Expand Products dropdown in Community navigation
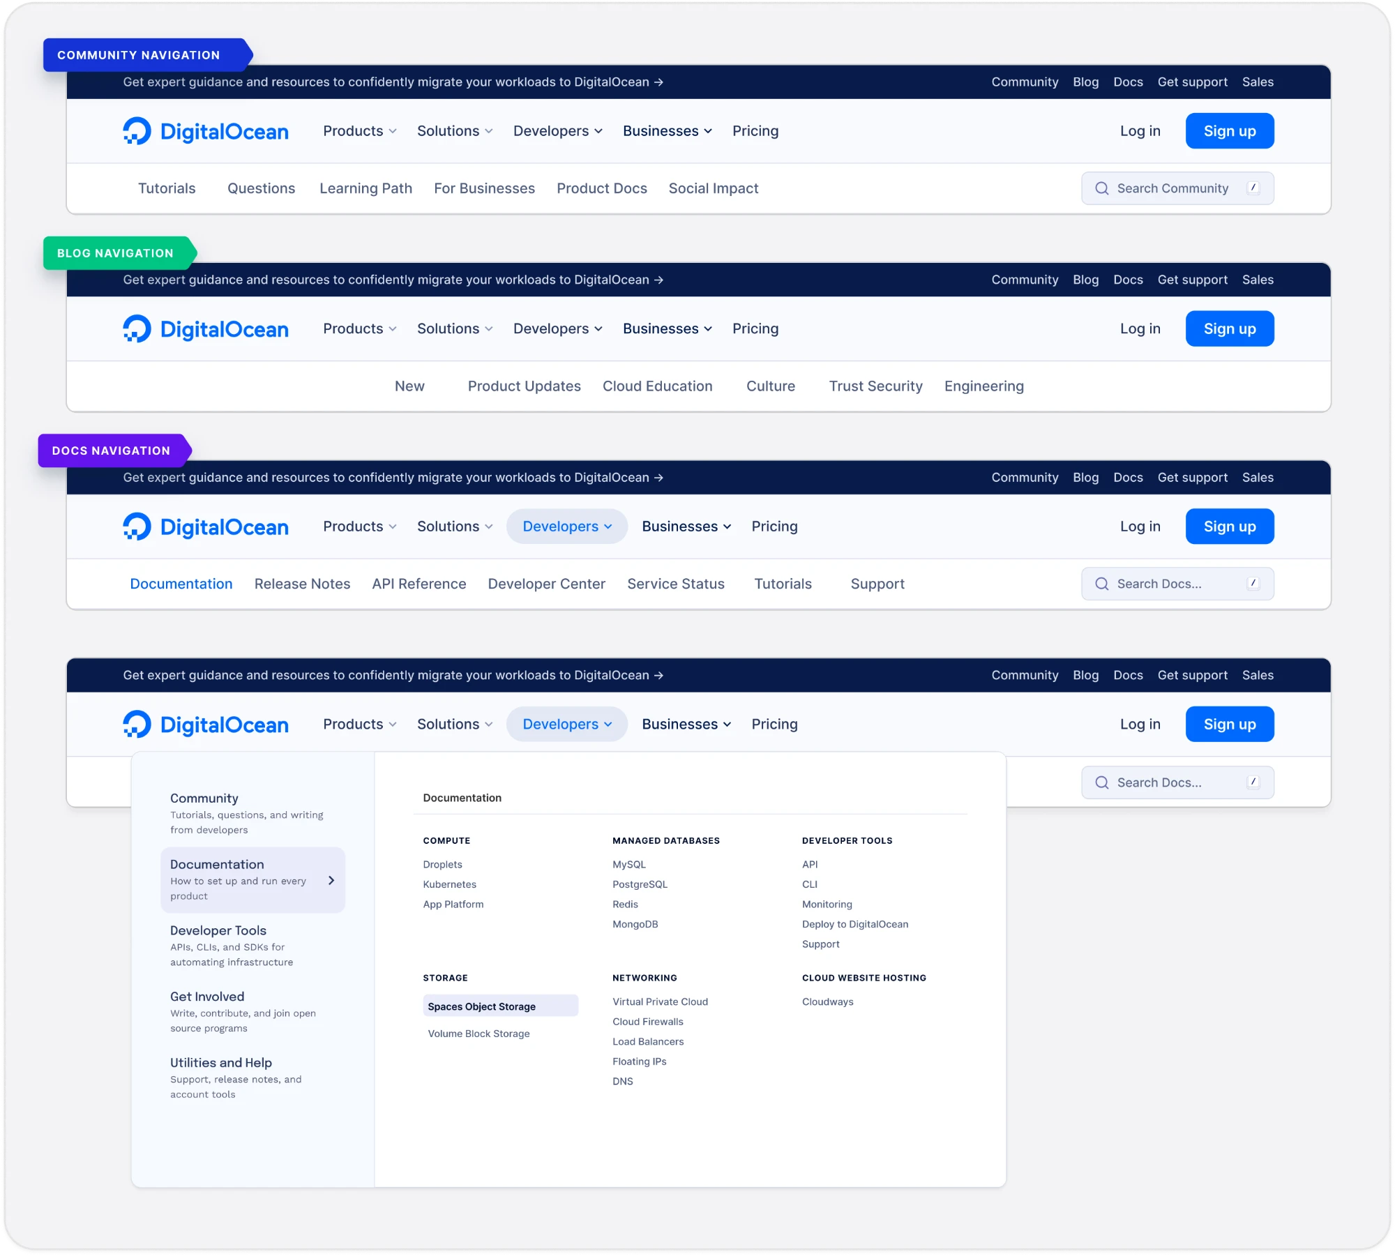 click(x=360, y=131)
